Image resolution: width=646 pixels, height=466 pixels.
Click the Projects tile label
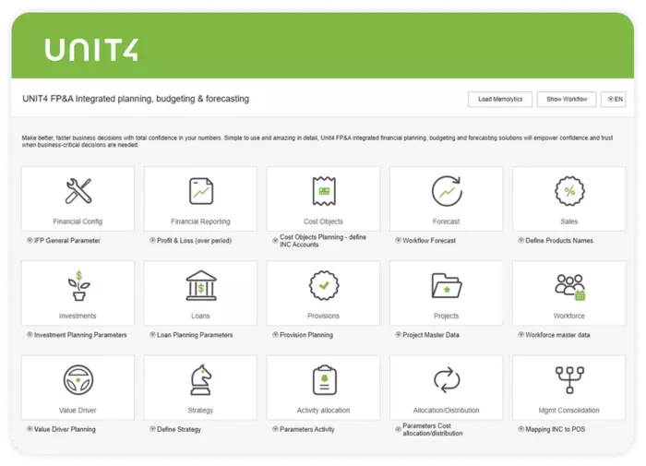(446, 316)
